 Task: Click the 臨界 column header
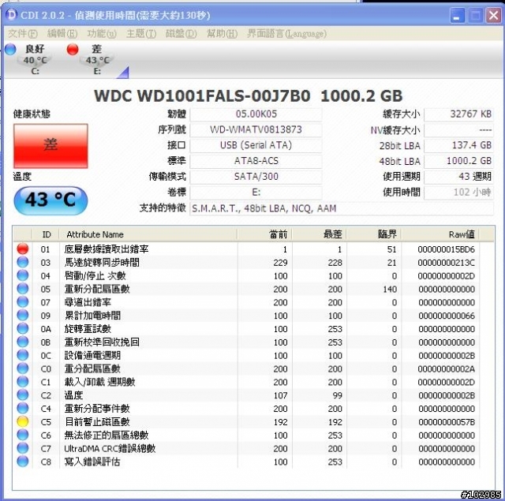(374, 234)
